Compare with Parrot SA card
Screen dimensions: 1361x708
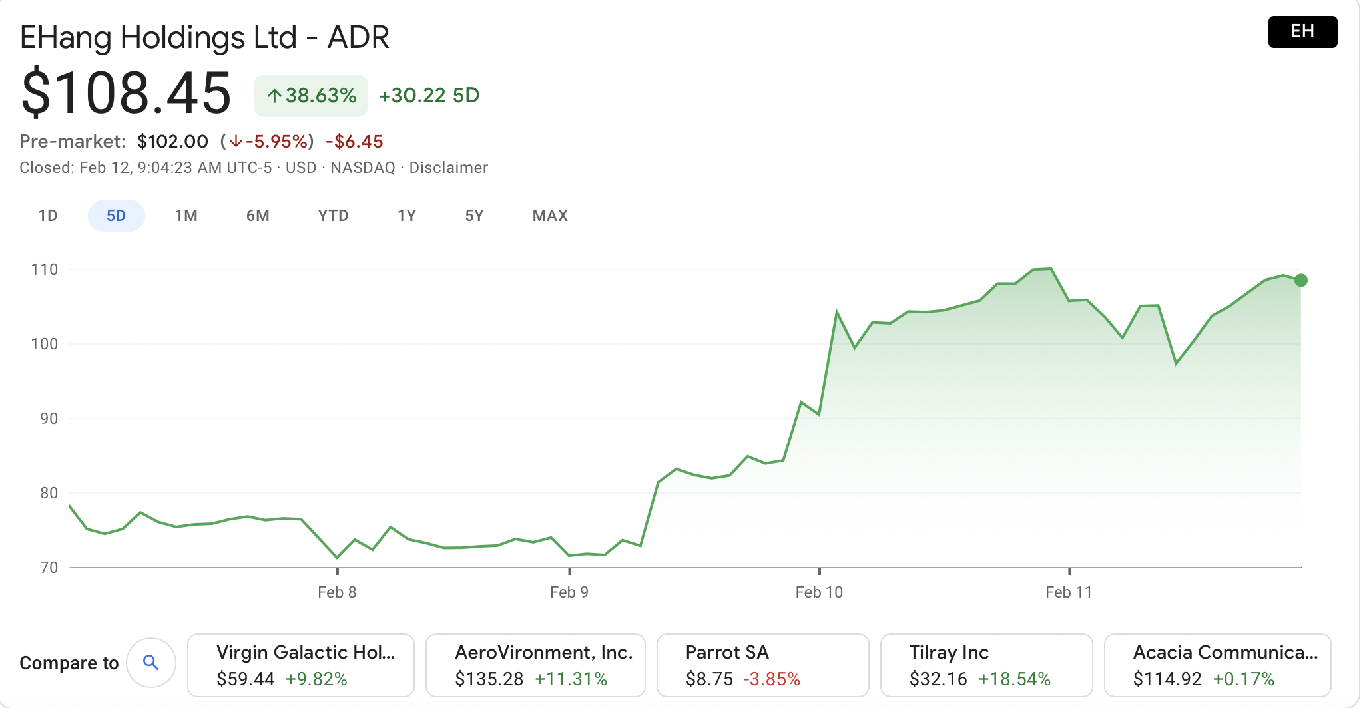click(763, 665)
